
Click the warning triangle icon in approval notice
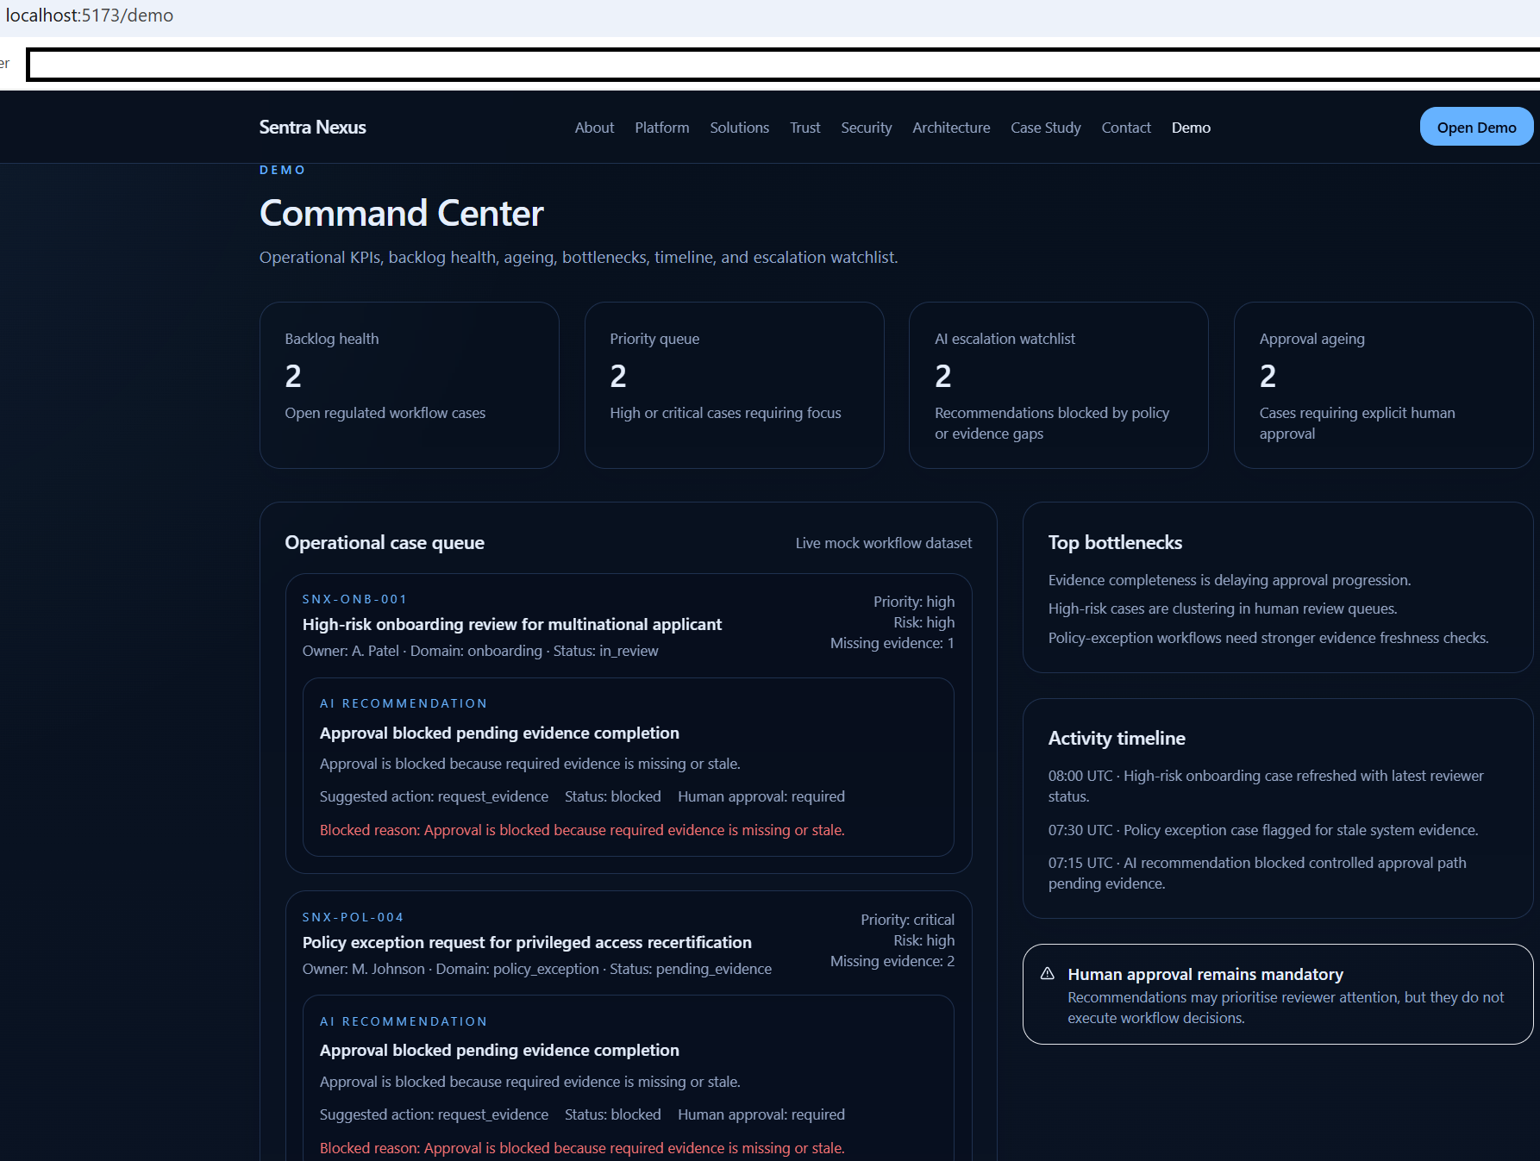[1048, 973]
